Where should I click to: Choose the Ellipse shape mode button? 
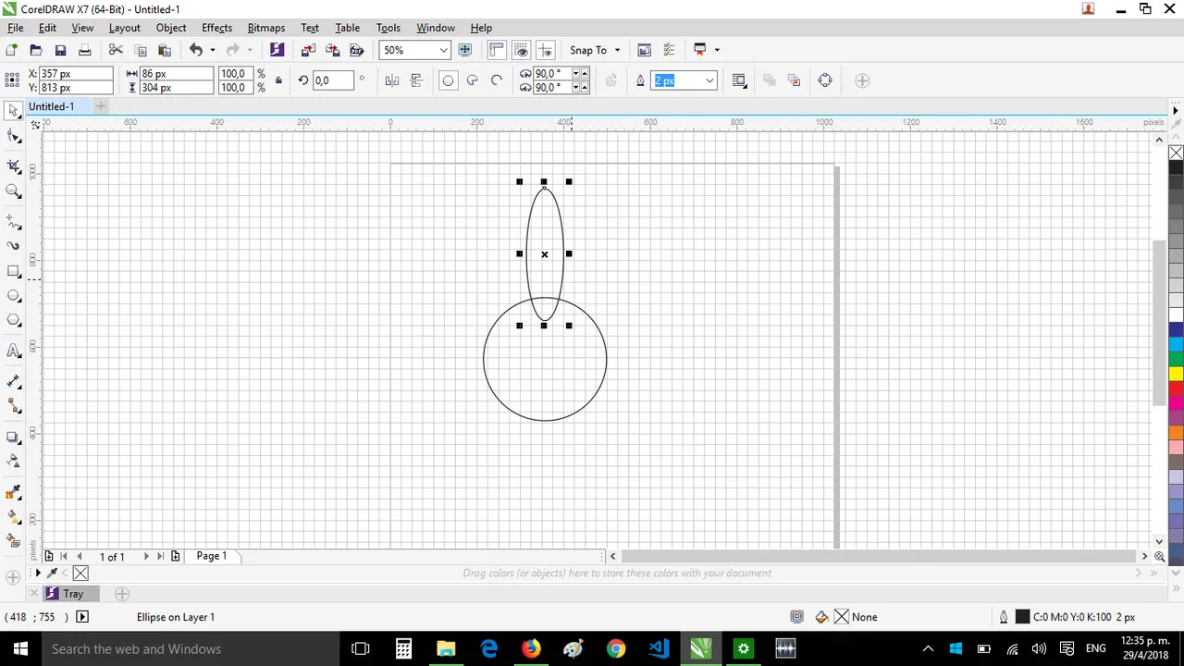pos(448,80)
